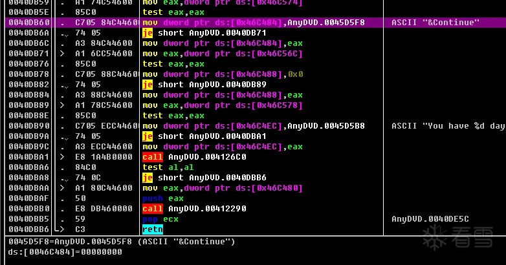506x265 pixels.
Task: Click address 0040DBA1 in address column
Action: pyautogui.click(x=29, y=156)
